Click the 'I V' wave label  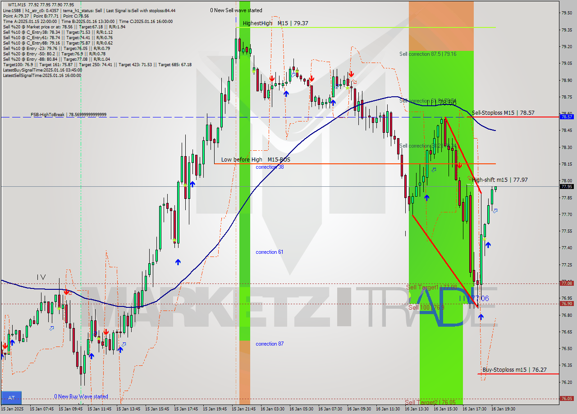(x=41, y=277)
